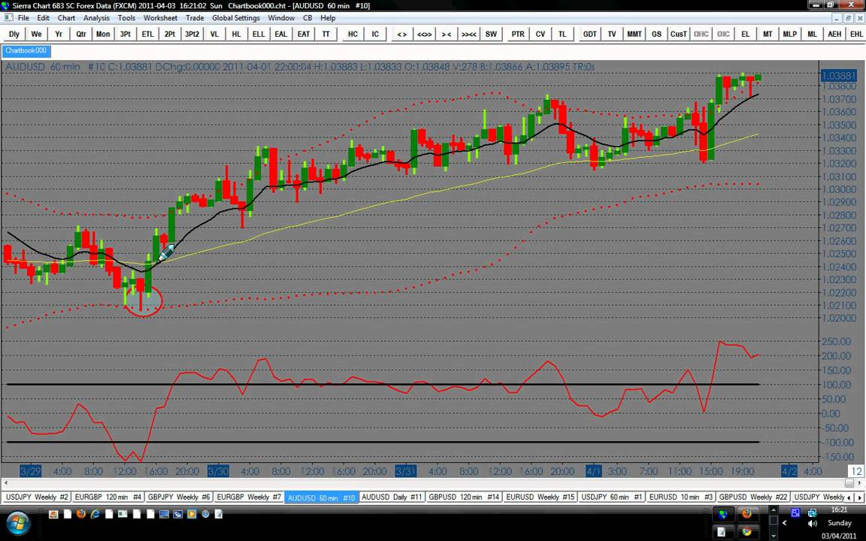The image size is (866, 541).
Task: Switch to GBPUSD Weekly #22 tab
Action: [x=753, y=497]
